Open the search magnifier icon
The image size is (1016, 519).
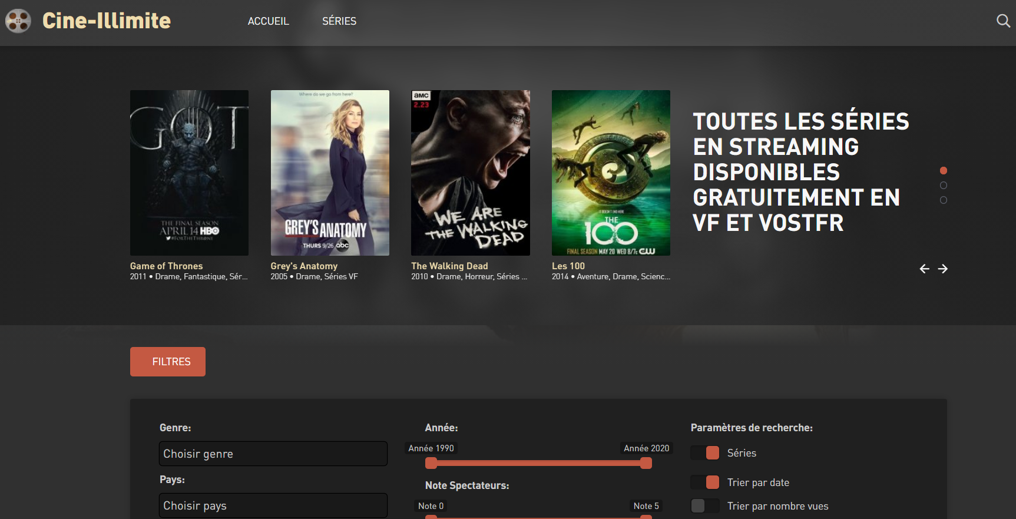click(1003, 21)
